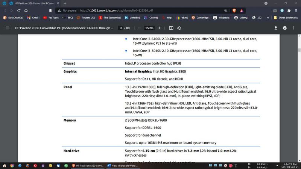Download the PDF file
301x169 pixels.
point(276,28)
